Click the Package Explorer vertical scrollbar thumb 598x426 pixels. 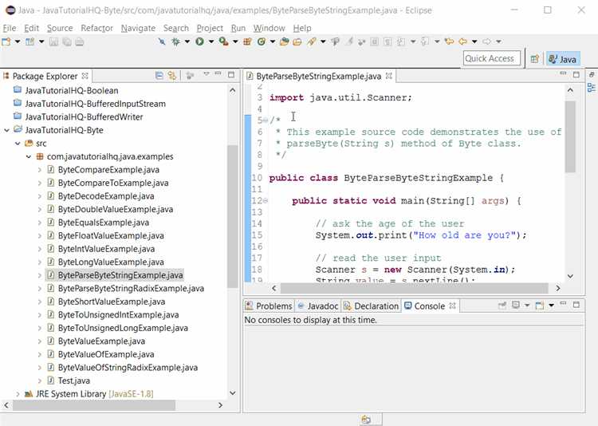click(232, 216)
